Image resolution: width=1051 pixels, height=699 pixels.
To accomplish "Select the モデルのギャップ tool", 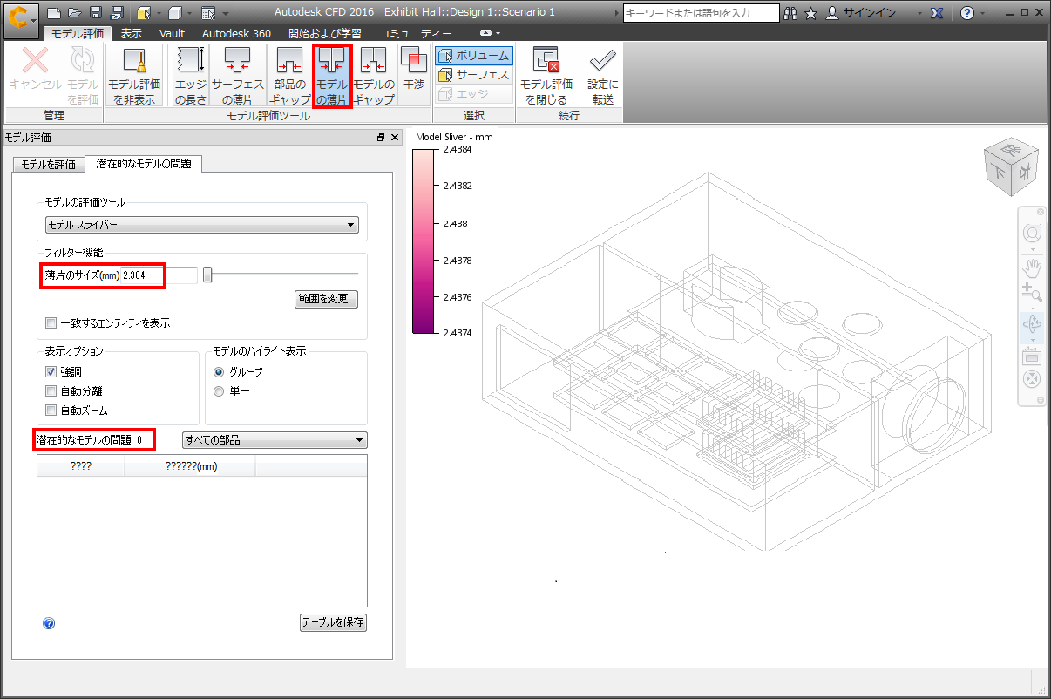I will (374, 75).
